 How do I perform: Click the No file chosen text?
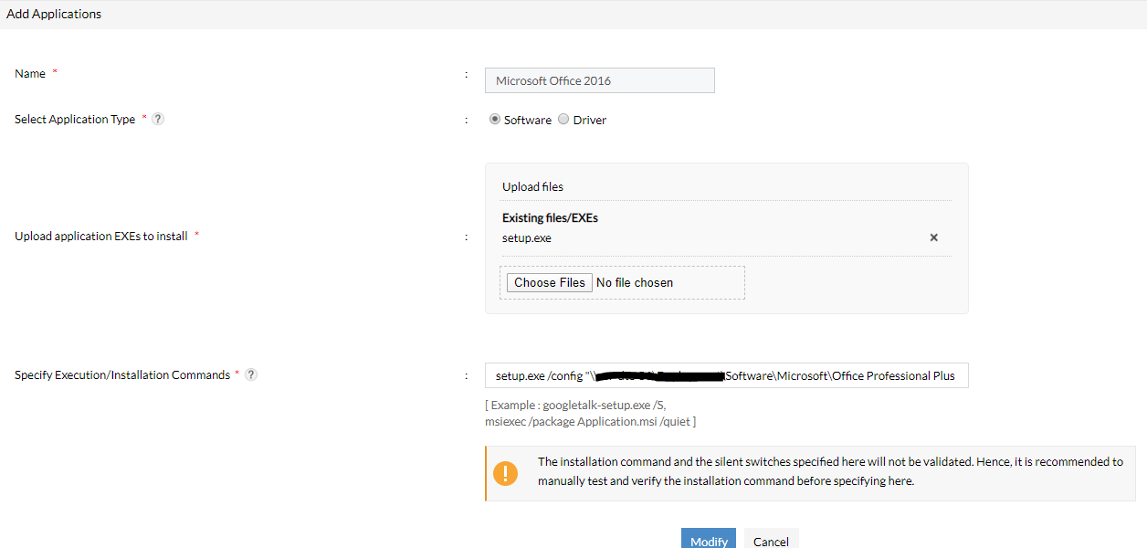(x=635, y=282)
